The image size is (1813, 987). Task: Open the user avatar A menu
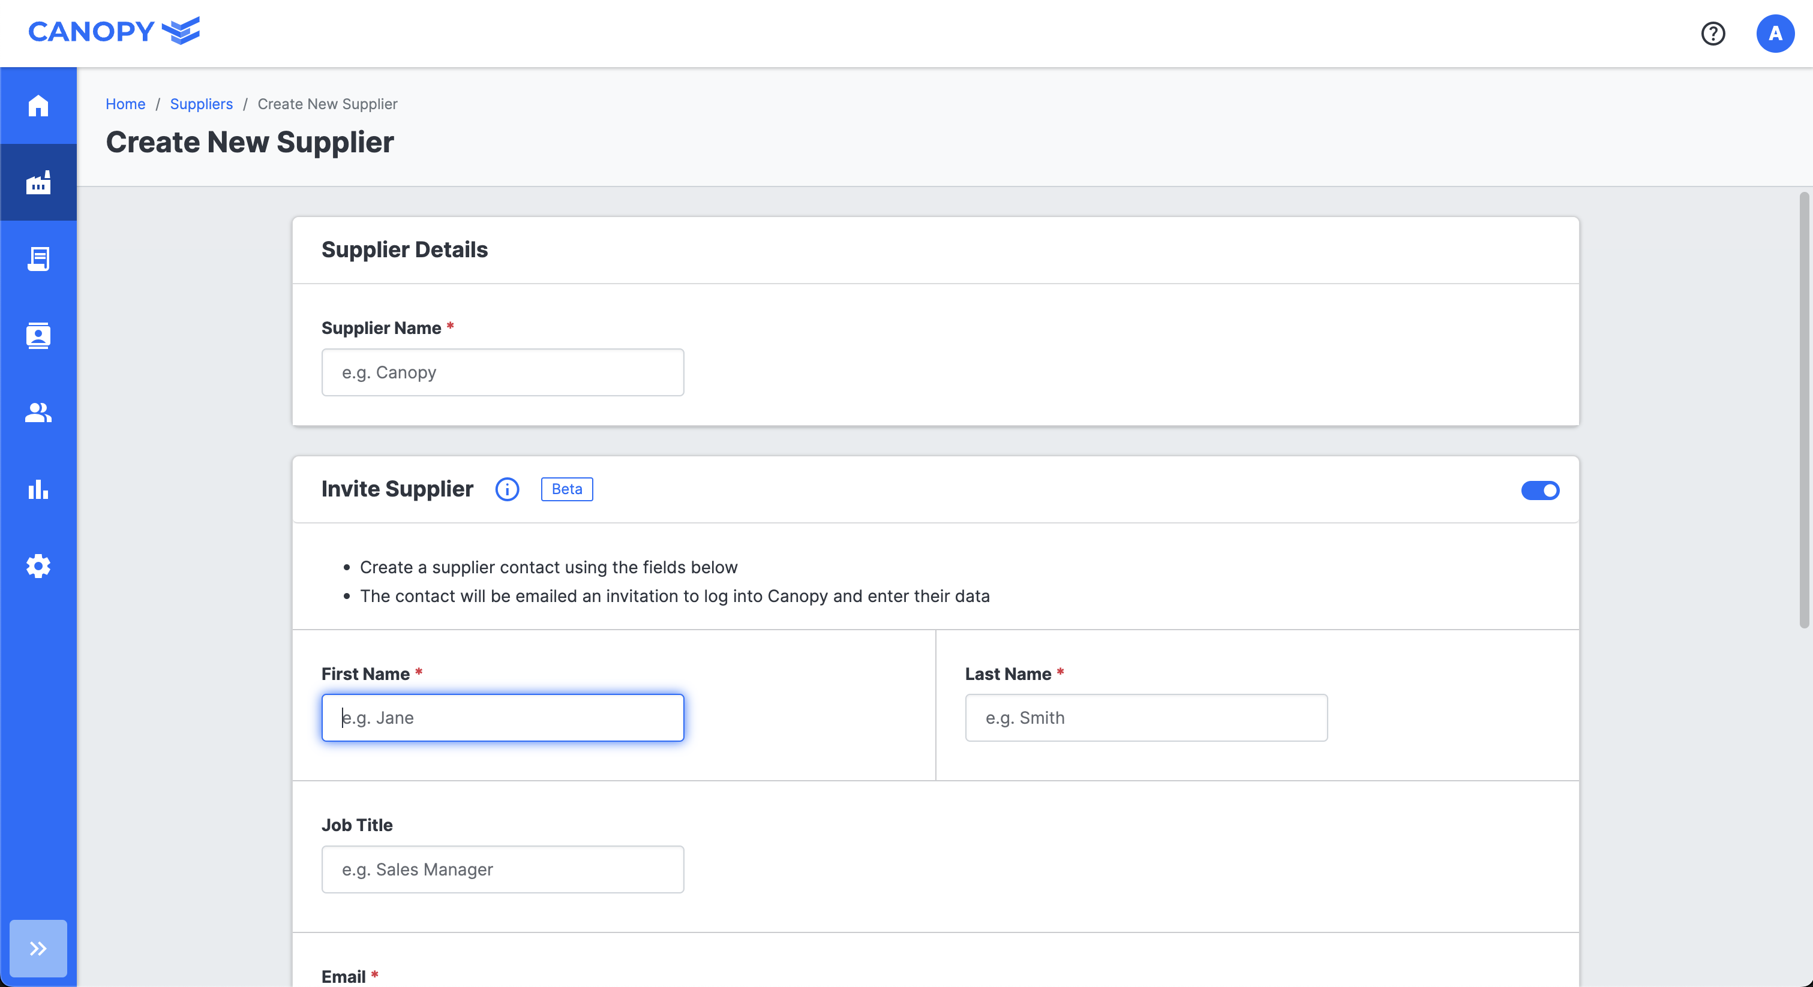pyautogui.click(x=1775, y=33)
